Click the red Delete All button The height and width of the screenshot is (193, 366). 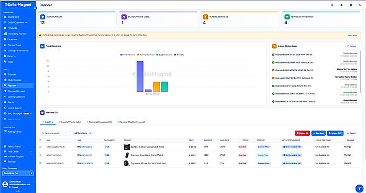(x=302, y=133)
